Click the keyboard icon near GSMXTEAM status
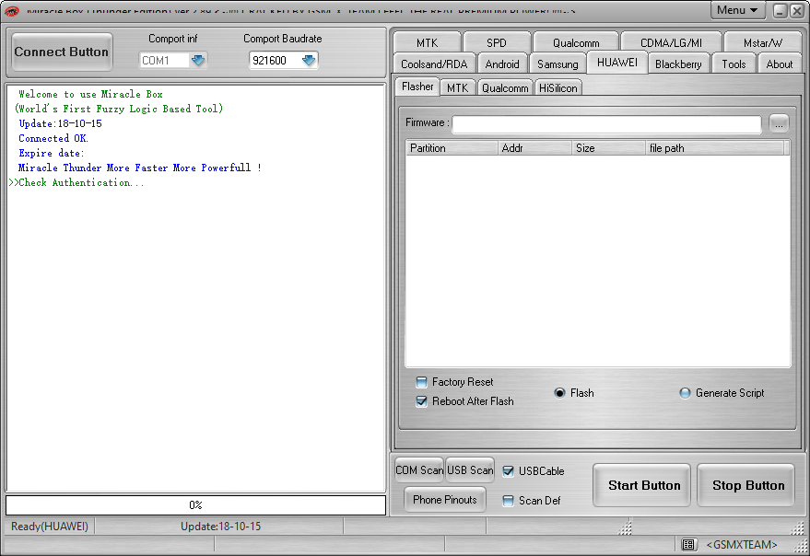The width and height of the screenshot is (810, 556). tap(689, 544)
